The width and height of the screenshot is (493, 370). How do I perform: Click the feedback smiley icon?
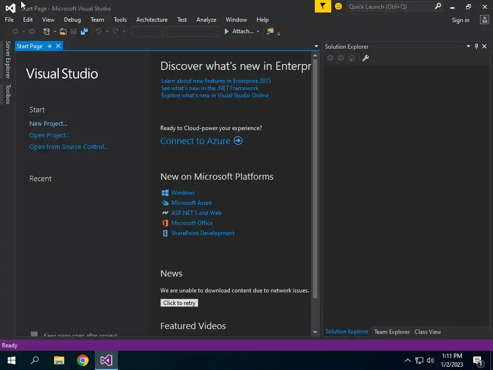pos(338,6)
